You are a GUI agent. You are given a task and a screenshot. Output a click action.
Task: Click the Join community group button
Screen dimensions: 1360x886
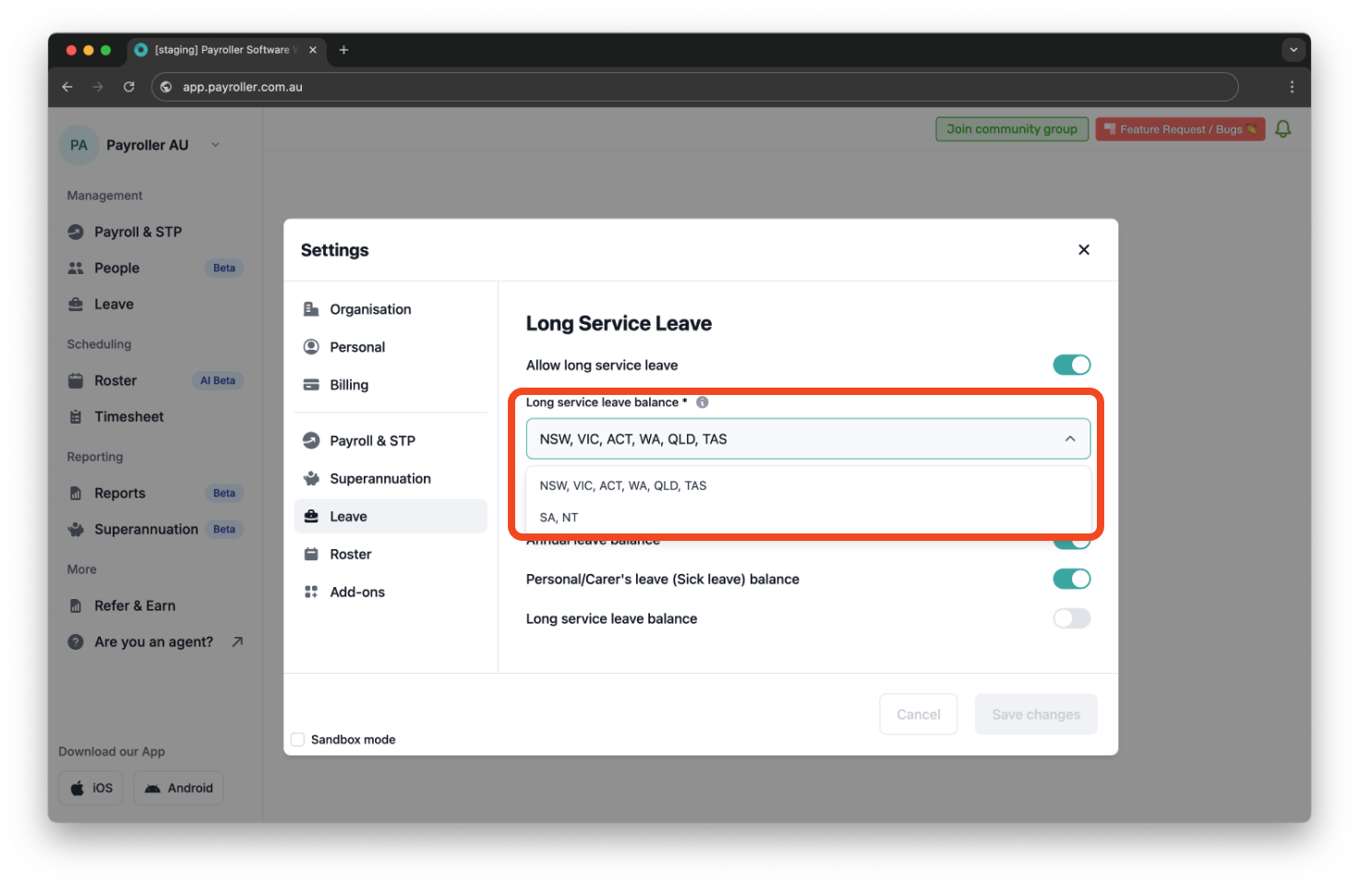[x=1011, y=128]
